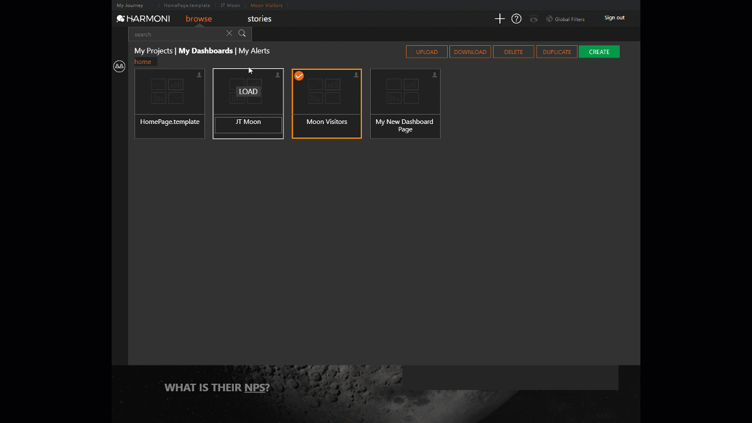
Task: Open My Journey in top breadcrumb bar
Action: pyautogui.click(x=130, y=5)
